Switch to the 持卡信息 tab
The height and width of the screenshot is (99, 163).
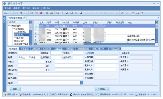tap(25, 49)
